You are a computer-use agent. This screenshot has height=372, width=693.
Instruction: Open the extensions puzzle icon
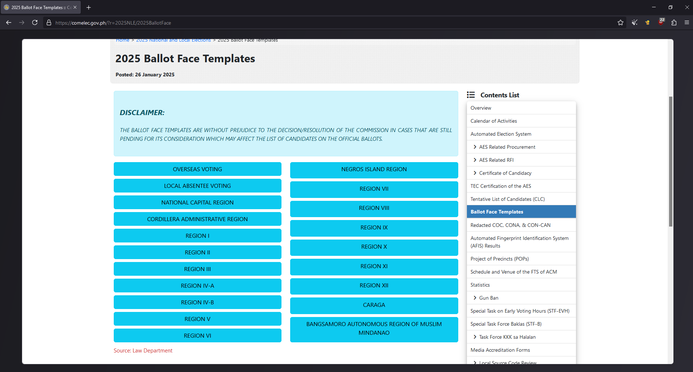(674, 22)
